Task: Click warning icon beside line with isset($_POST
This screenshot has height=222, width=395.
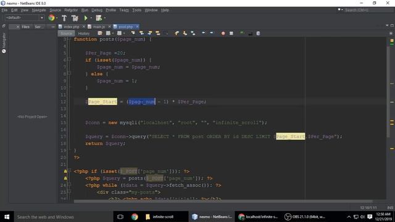Action: point(65,171)
